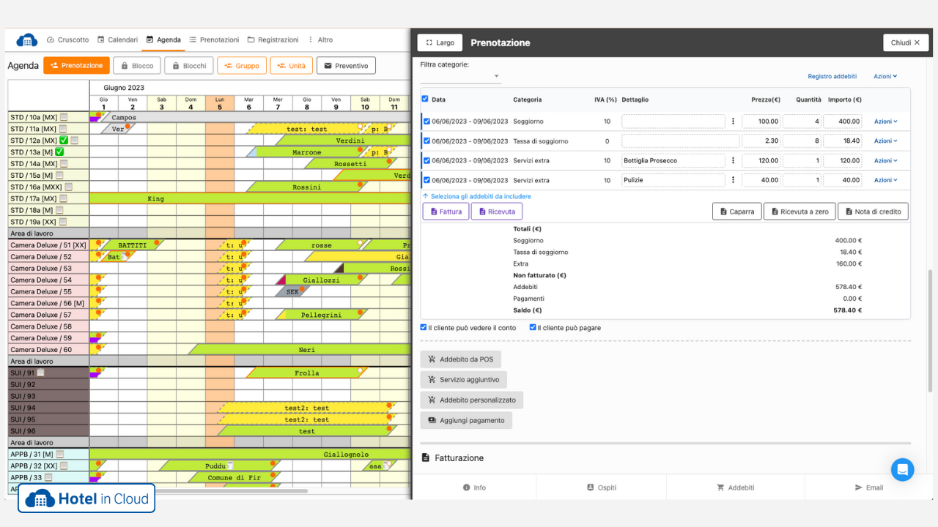Open Azioni dropdown on Bottiglia Prosecco row
Viewport: 938px width, 527px height.
point(885,160)
